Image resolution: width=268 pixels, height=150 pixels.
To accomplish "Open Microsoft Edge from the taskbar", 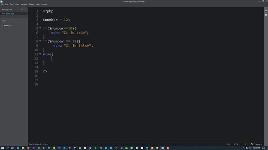I will [x=147, y=148].
